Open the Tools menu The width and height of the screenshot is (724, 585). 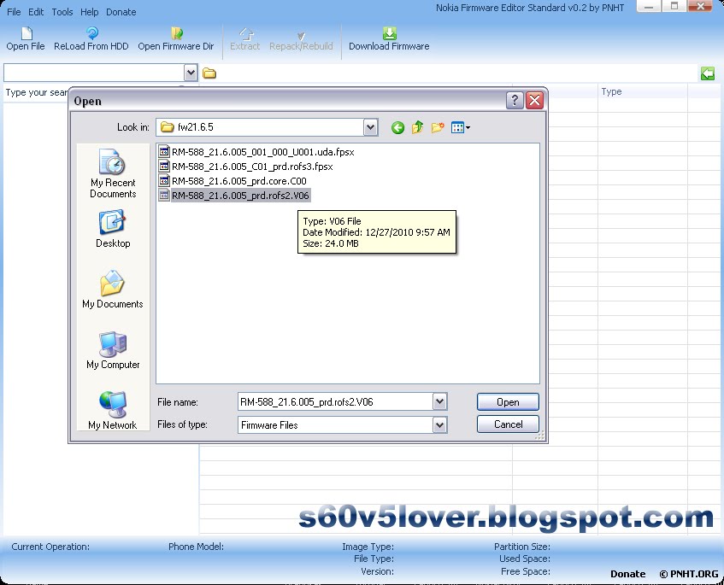[x=62, y=12]
